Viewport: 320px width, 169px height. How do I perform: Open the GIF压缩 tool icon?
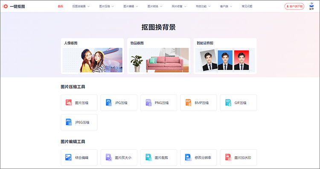coord(228,103)
